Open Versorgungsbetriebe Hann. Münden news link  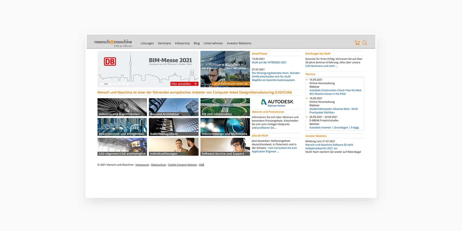(276, 77)
